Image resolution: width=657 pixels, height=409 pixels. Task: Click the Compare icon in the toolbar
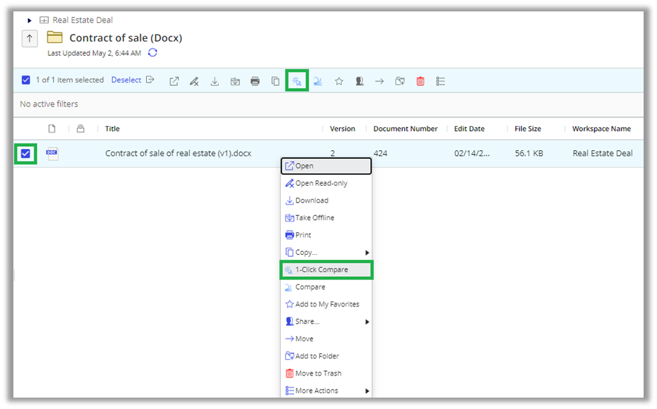click(x=317, y=80)
